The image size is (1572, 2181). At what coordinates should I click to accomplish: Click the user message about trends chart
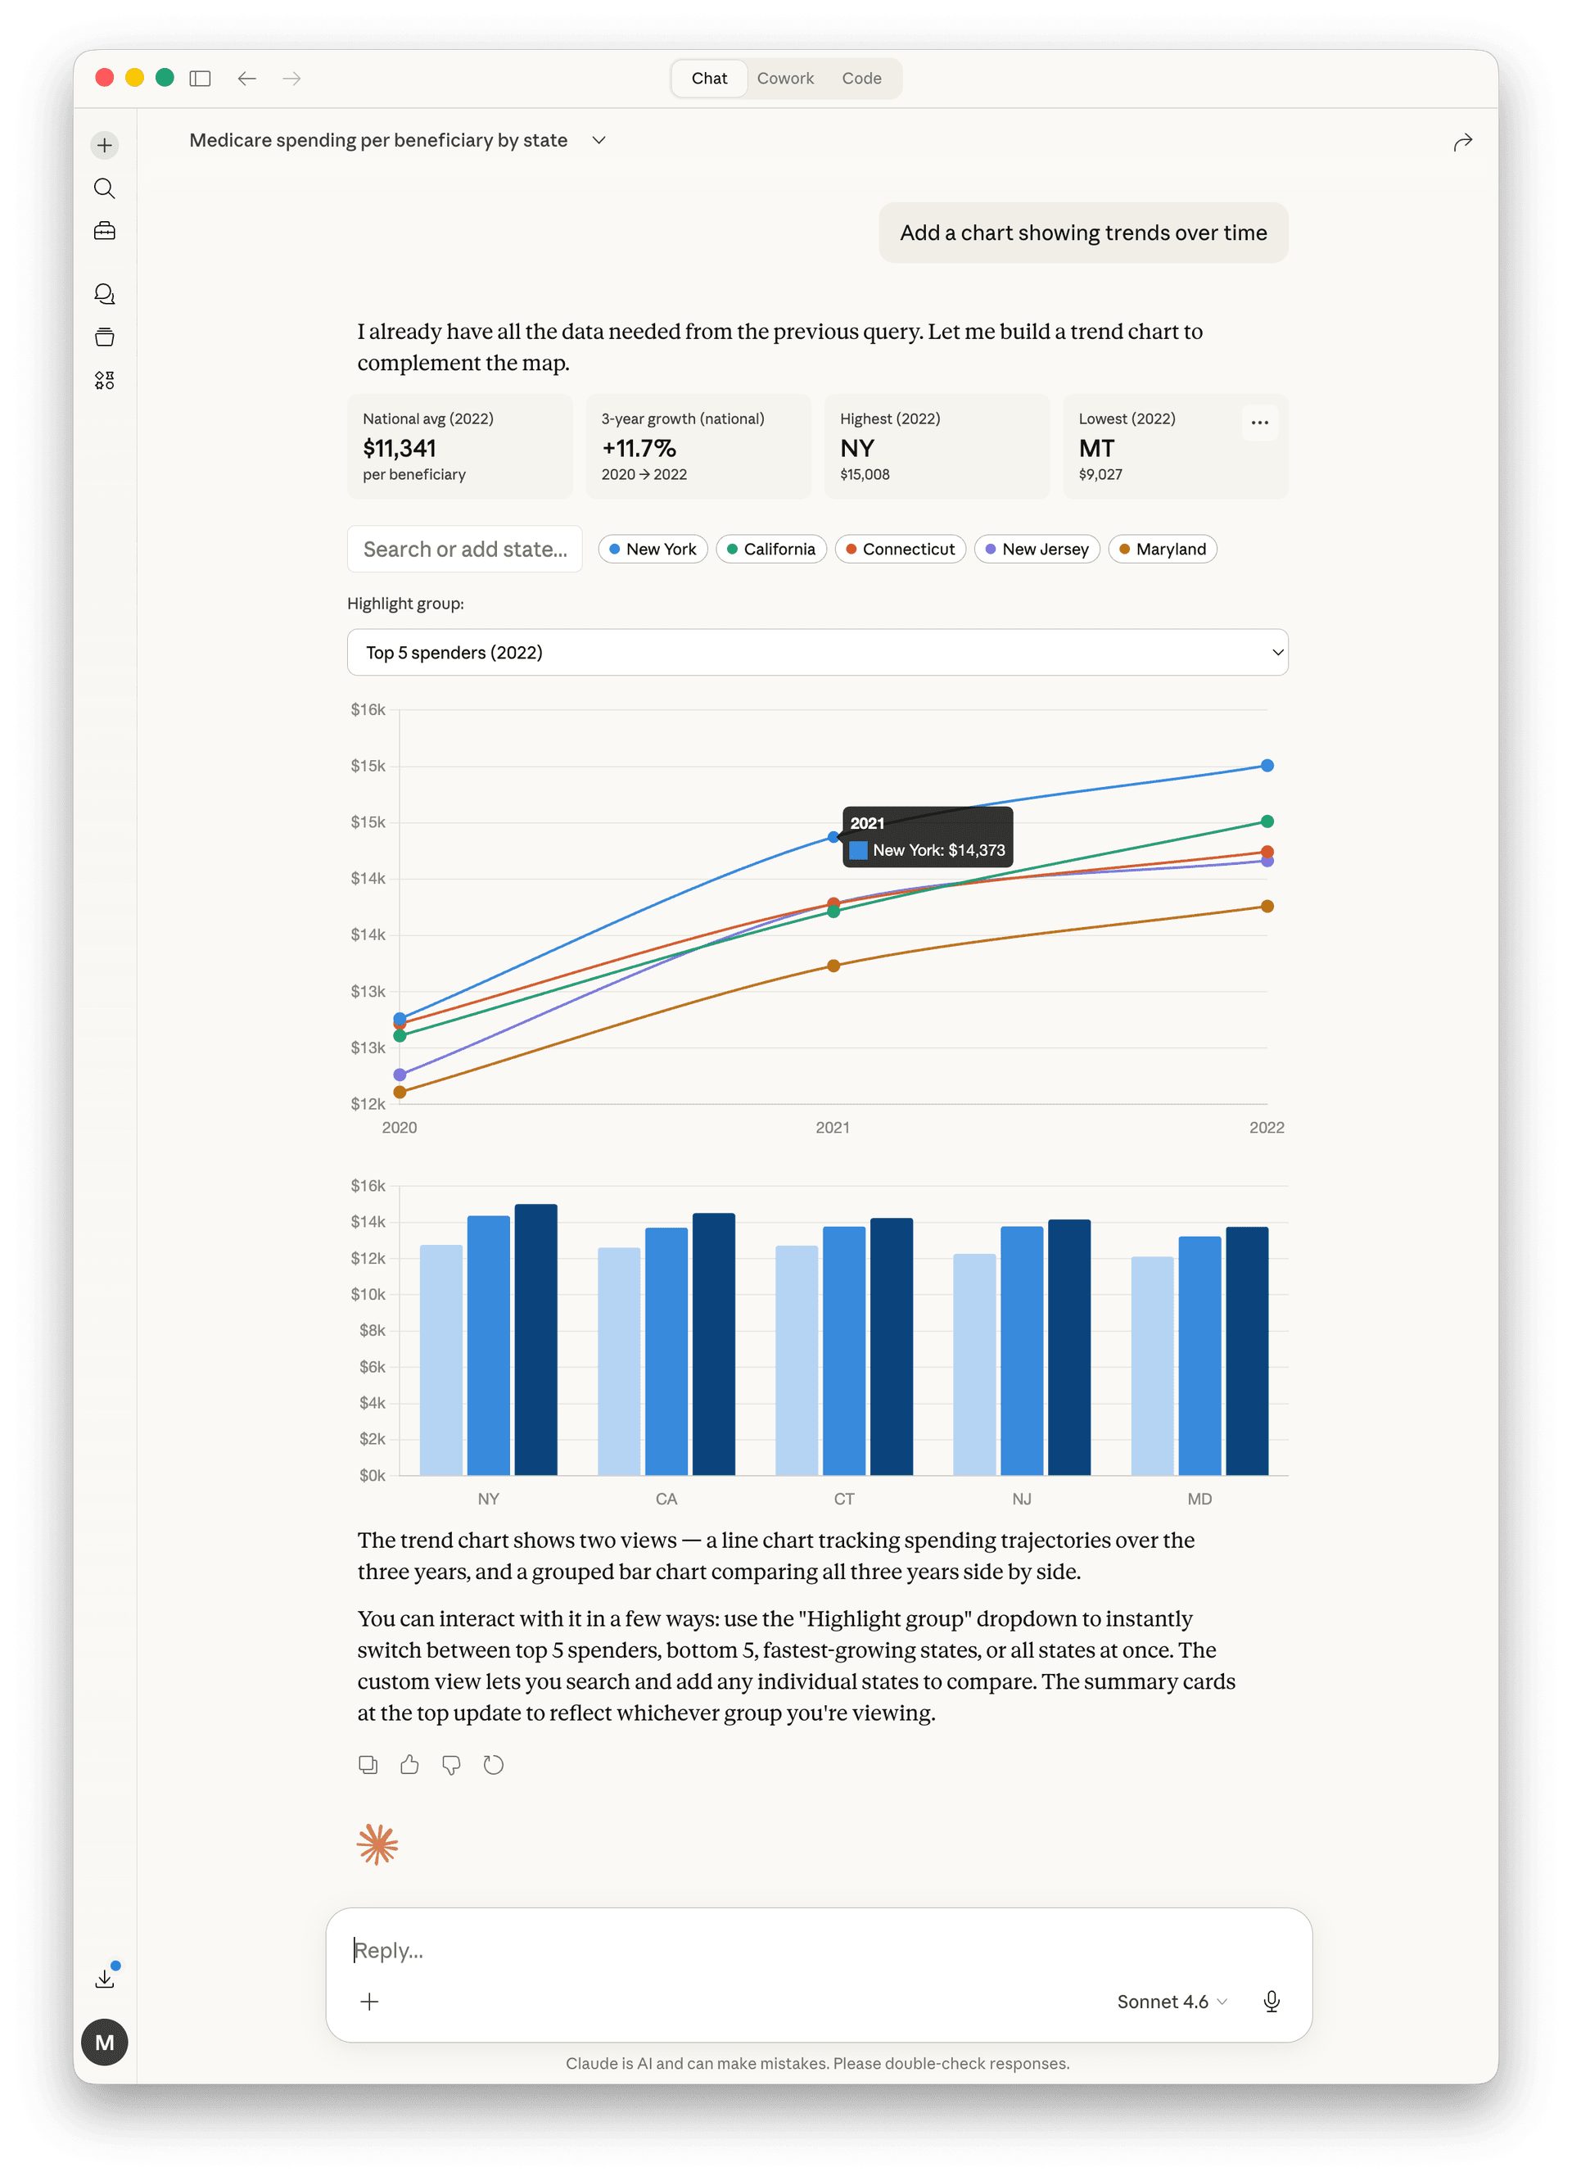click(x=1082, y=233)
